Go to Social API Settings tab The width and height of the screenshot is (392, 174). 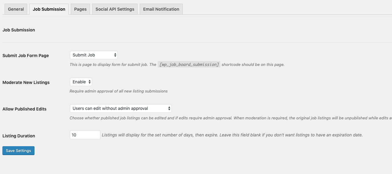(x=115, y=9)
